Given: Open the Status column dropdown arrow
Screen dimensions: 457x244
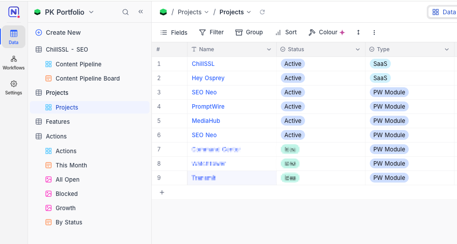Looking at the screenshot, I should click(358, 49).
